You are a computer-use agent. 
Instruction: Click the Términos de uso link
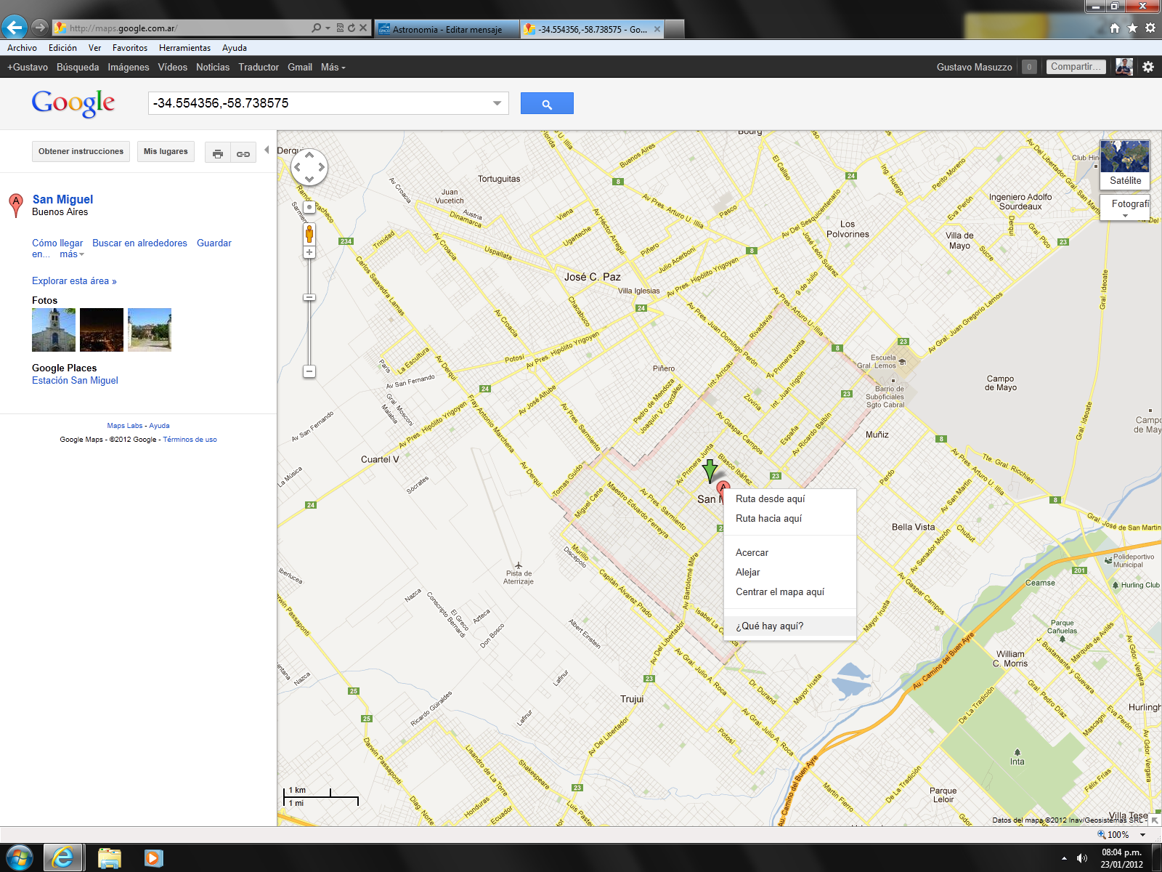(x=190, y=440)
